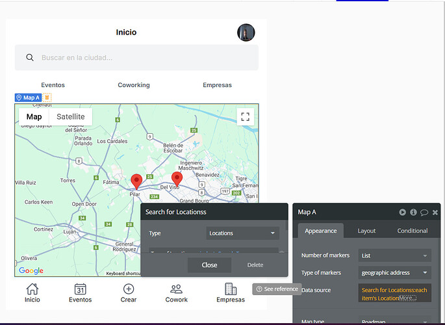Screen dimensions: 445x325
Task: Switch to Map view type
Action: [x=34, y=116]
